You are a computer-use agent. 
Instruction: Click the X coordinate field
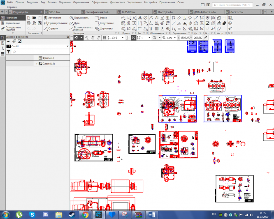click(x=185, y=38)
